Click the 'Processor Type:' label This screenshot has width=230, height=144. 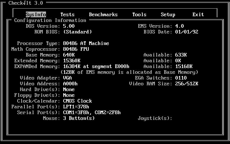(38, 43)
